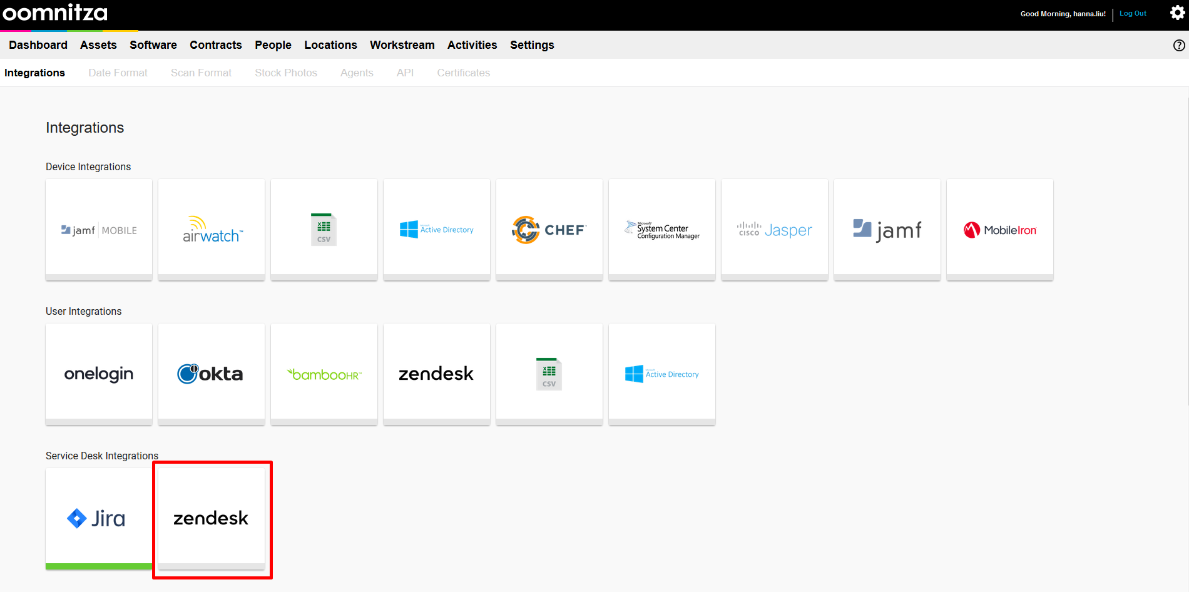Select the BambooHR user integration

[x=324, y=374]
